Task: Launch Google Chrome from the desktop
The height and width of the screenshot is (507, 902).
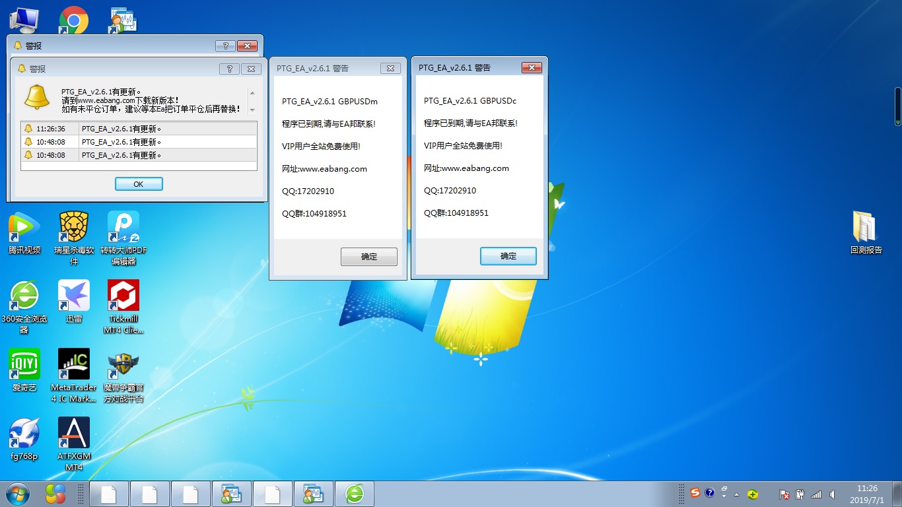Action: (x=73, y=20)
